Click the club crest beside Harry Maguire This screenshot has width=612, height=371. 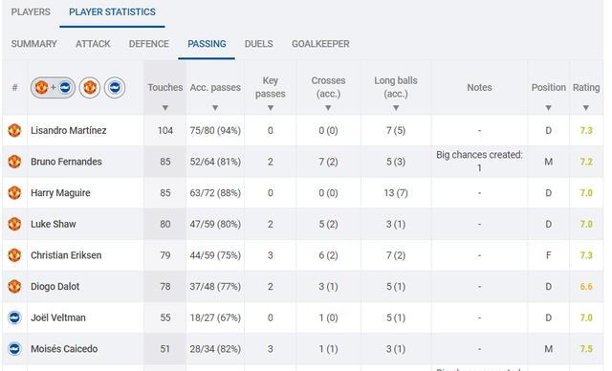(x=14, y=193)
